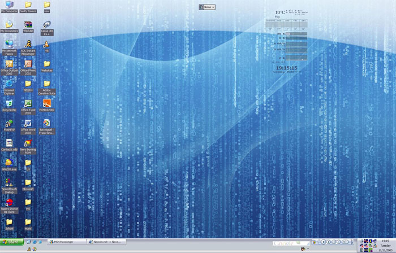
Task: Select Supero Doctor III Client icon
Action: (x=10, y=206)
